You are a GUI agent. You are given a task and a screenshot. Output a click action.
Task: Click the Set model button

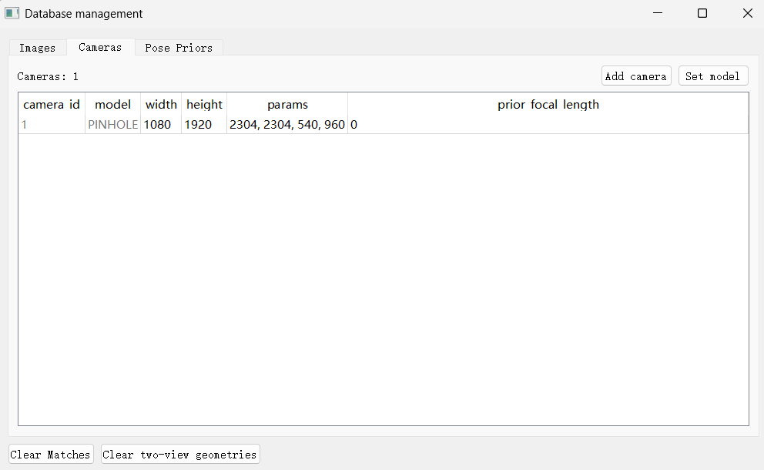click(x=712, y=76)
